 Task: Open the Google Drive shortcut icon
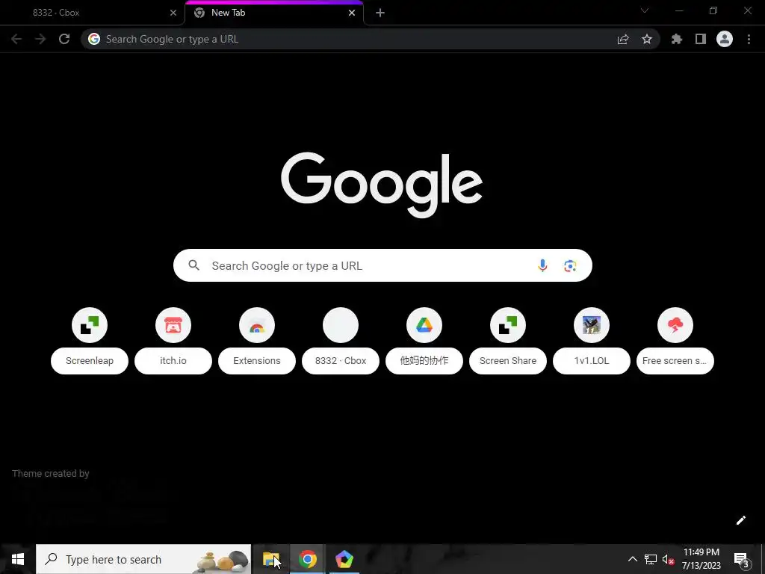coord(424,325)
